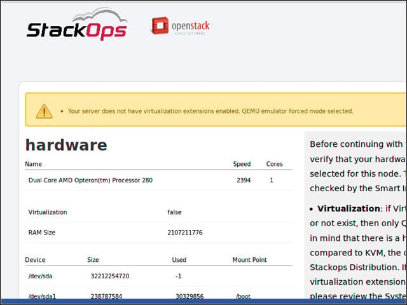Click the 'hardware' heading
This screenshot has height=305, width=407.
click(66, 145)
